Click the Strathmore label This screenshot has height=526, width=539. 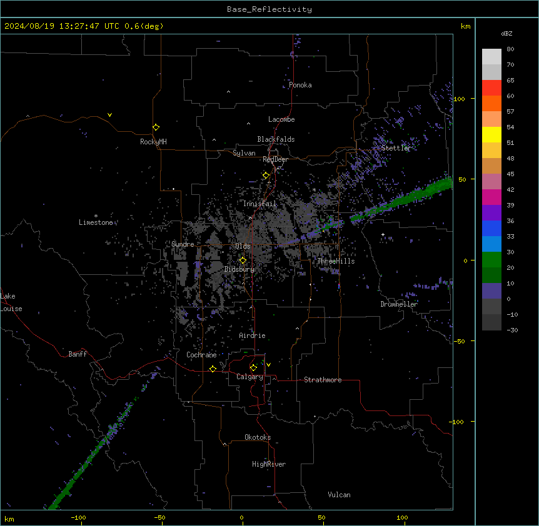click(x=323, y=380)
